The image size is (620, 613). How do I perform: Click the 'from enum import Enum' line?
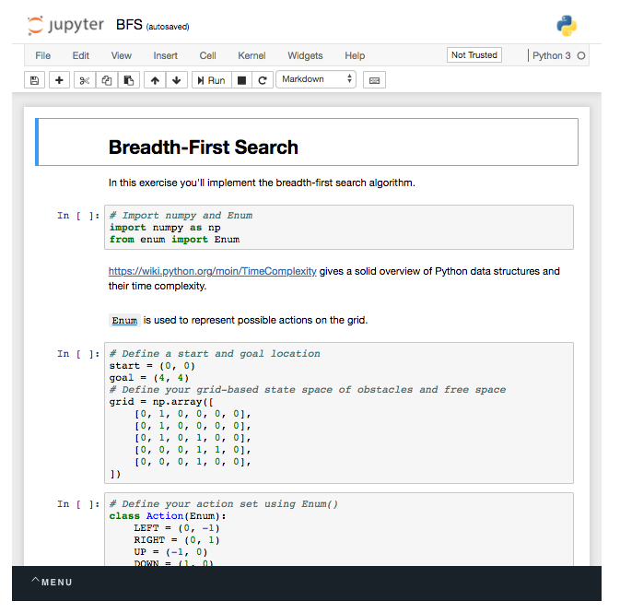tap(174, 240)
